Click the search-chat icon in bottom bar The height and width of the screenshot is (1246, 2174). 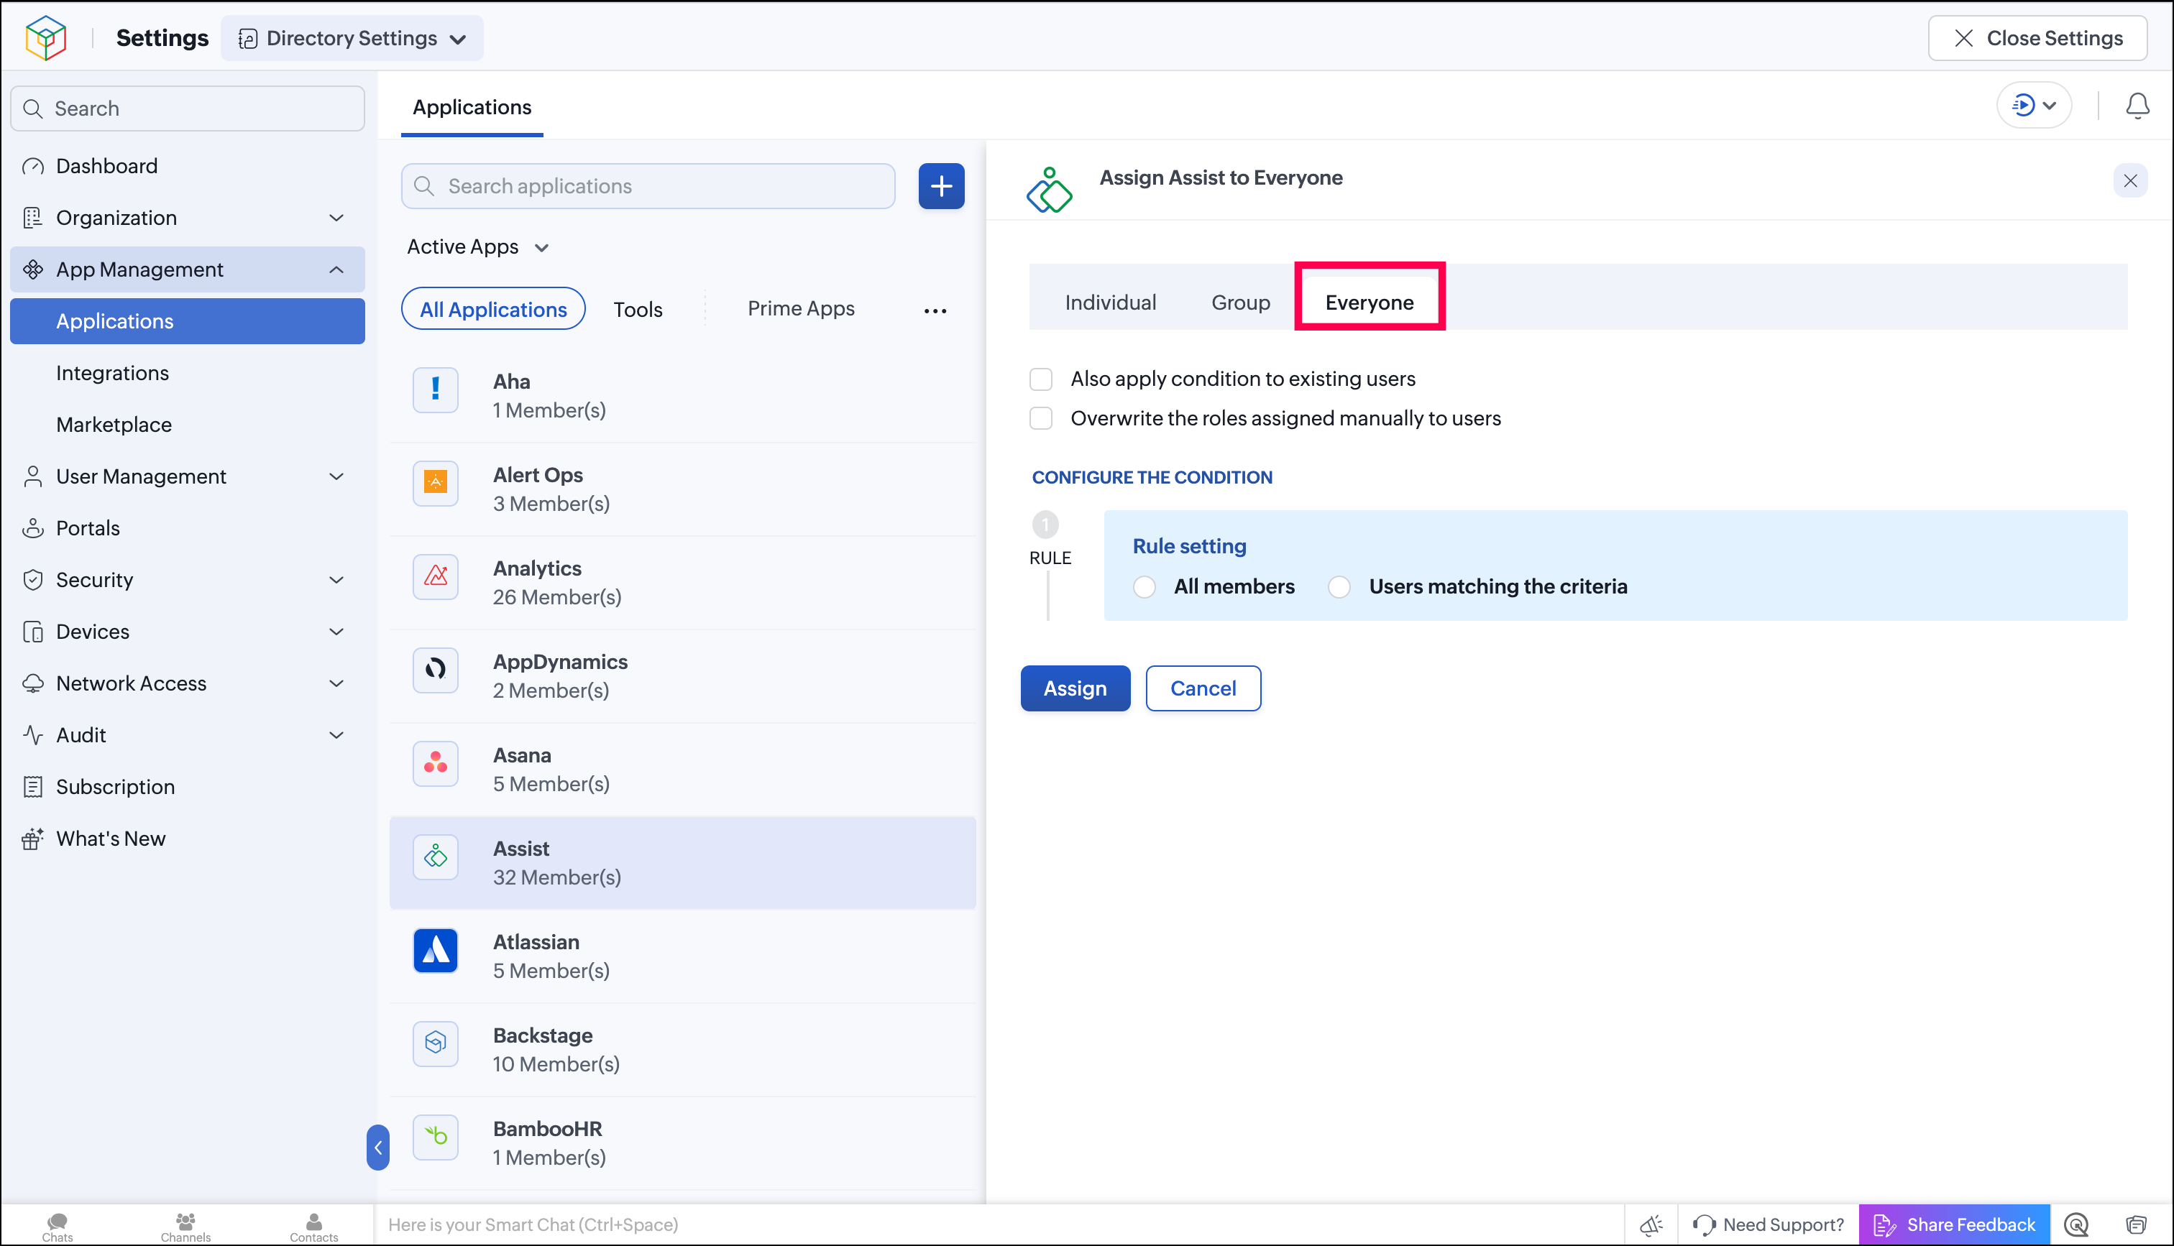[x=2076, y=1224]
